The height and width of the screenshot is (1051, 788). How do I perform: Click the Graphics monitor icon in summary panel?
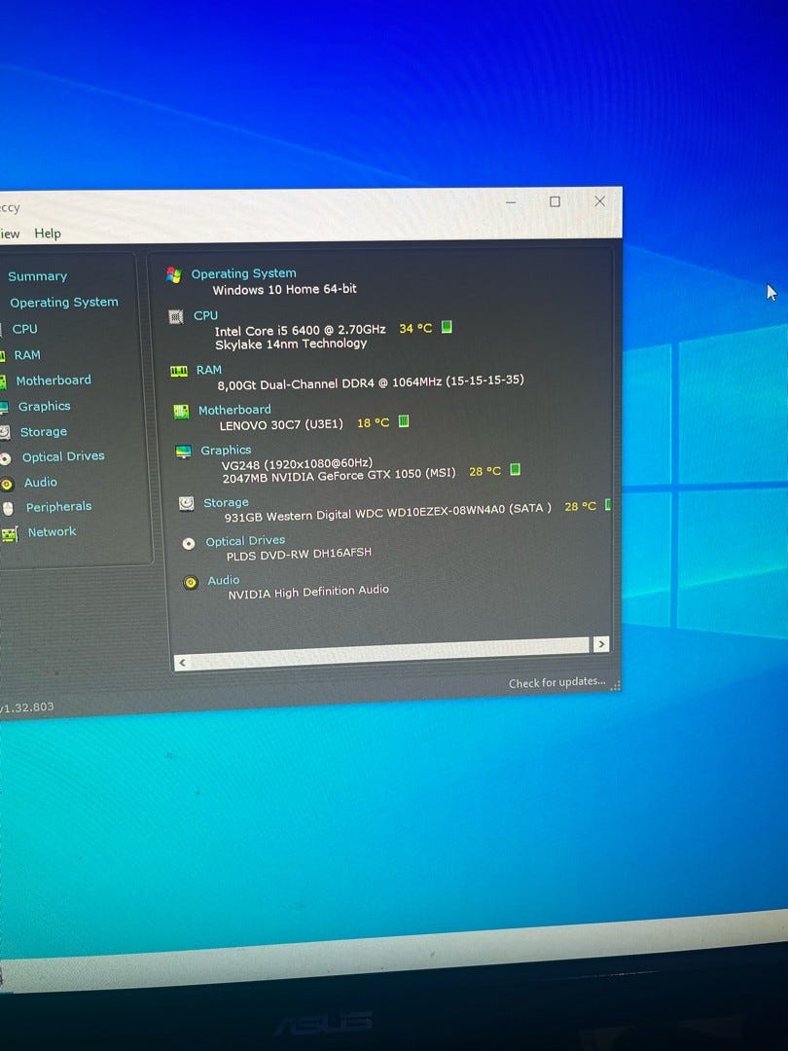pos(184,452)
